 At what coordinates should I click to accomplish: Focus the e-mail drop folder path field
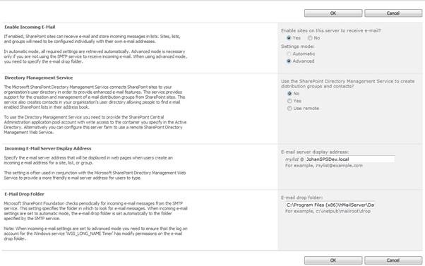[330, 205]
